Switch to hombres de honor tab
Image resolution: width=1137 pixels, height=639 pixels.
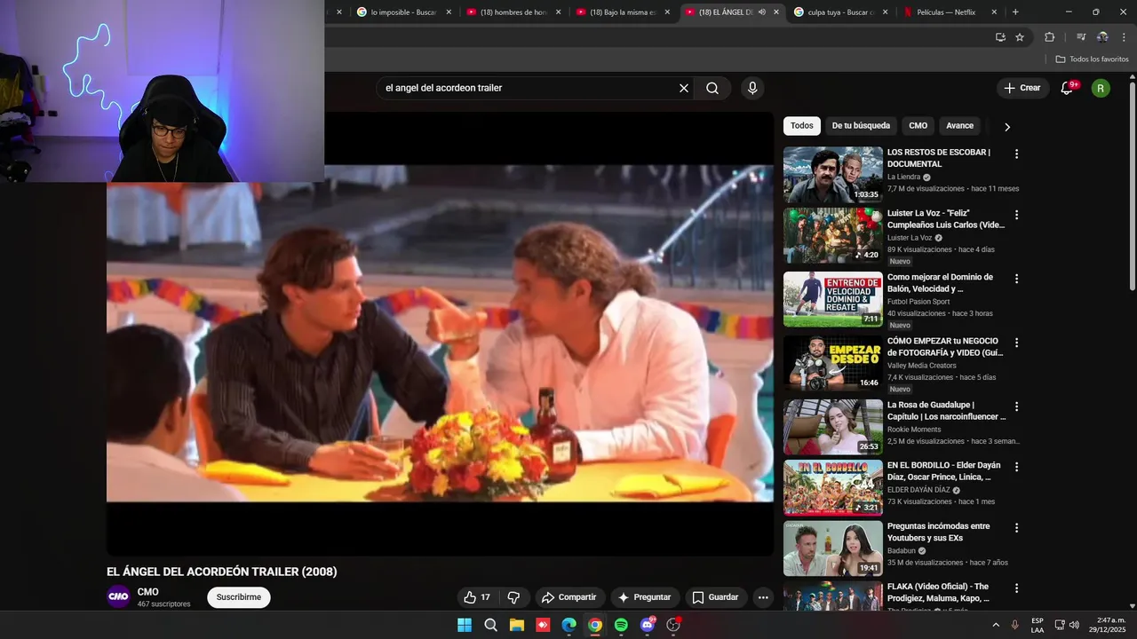(x=513, y=12)
